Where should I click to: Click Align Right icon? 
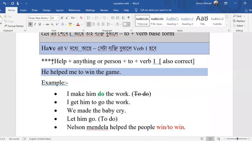point(98,24)
